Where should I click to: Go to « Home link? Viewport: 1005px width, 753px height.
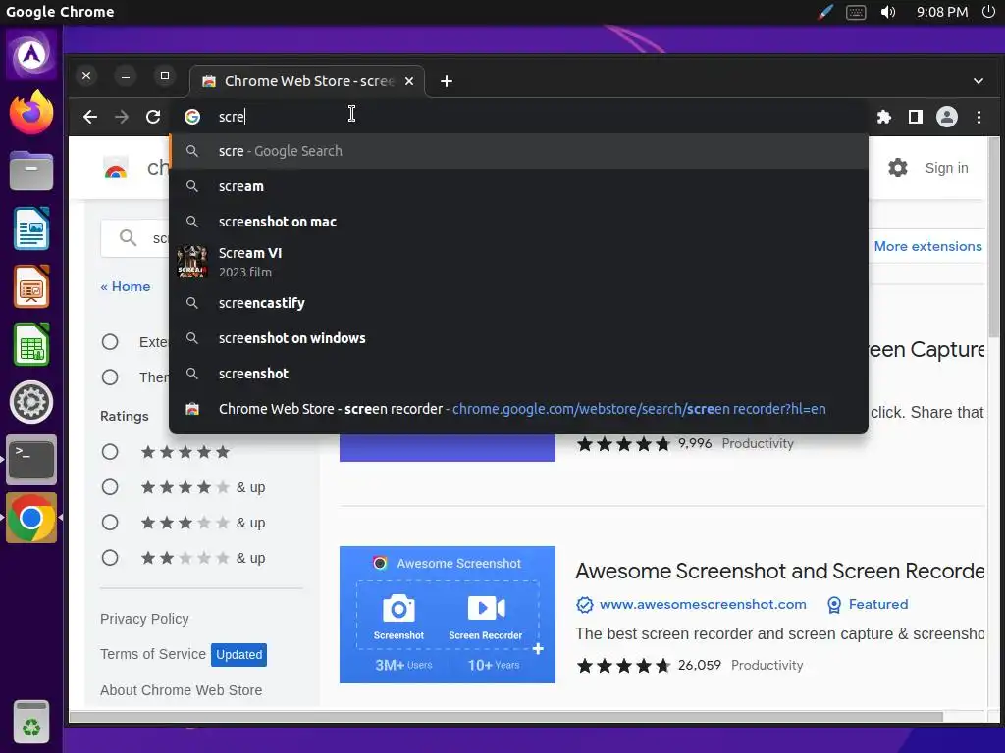[126, 287]
